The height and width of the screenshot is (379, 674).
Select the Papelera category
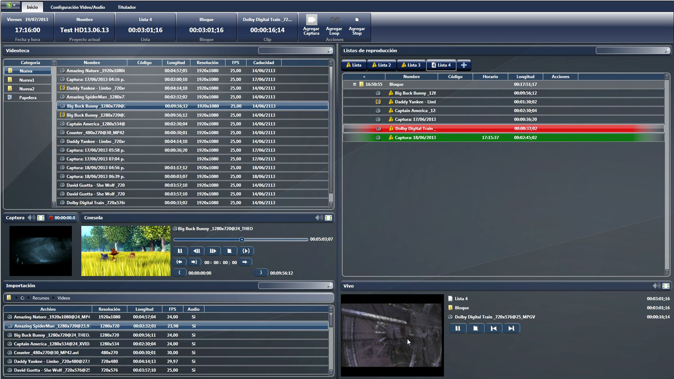pos(28,98)
